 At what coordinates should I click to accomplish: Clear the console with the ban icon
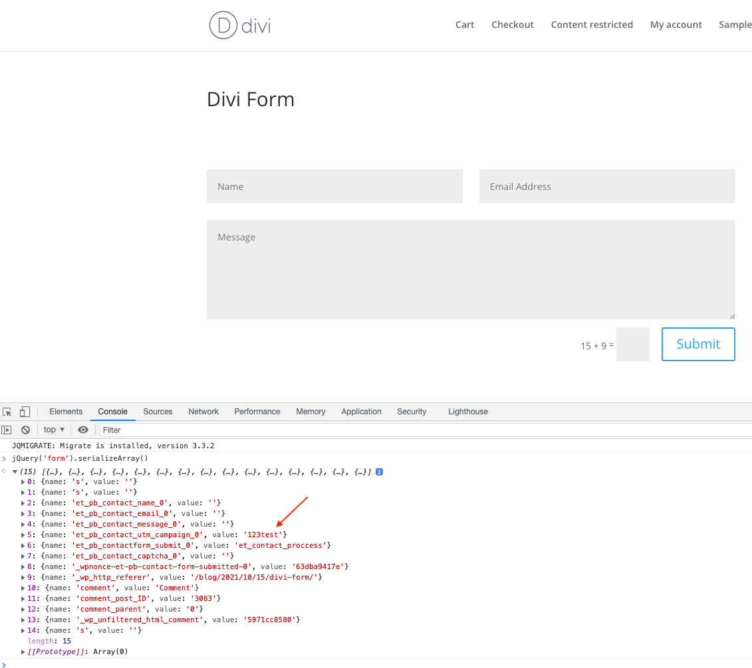(x=25, y=430)
